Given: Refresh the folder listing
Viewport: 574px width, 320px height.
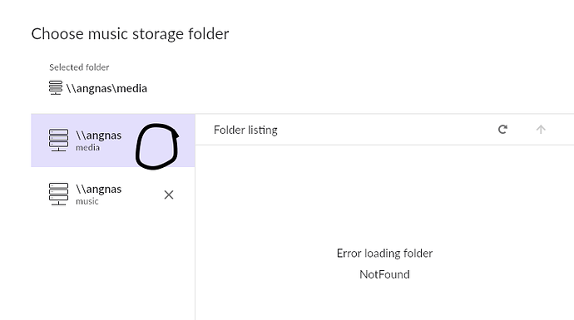Looking at the screenshot, I should click(x=502, y=130).
